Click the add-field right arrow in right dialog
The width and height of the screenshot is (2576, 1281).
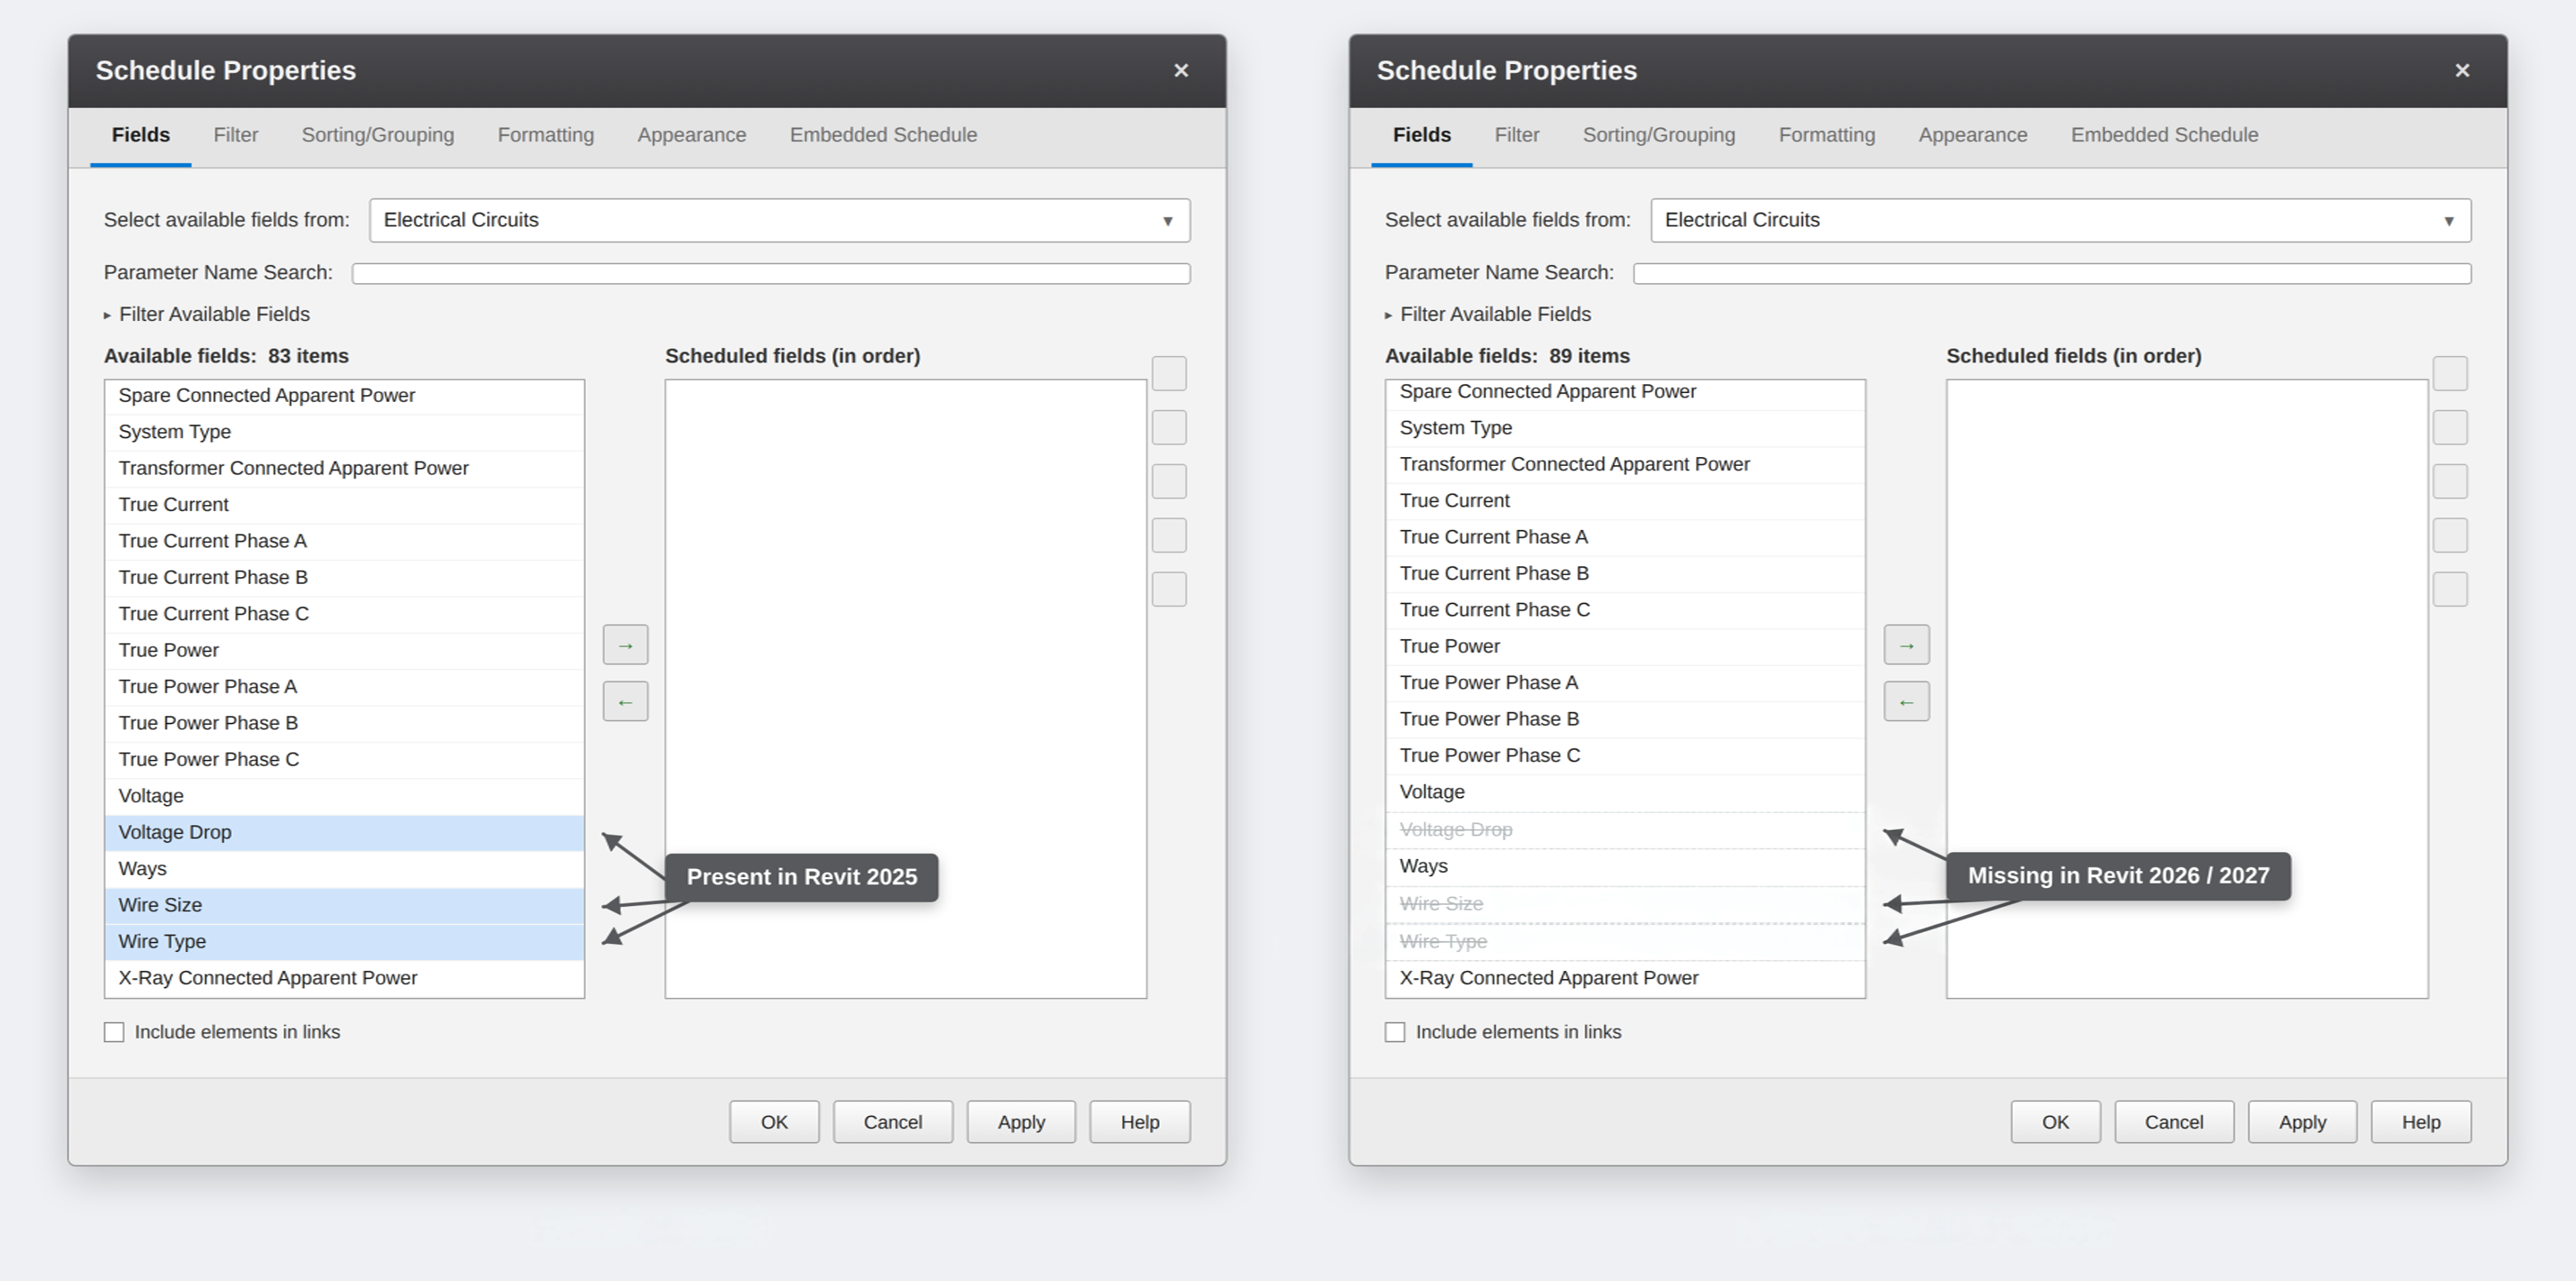1906,645
